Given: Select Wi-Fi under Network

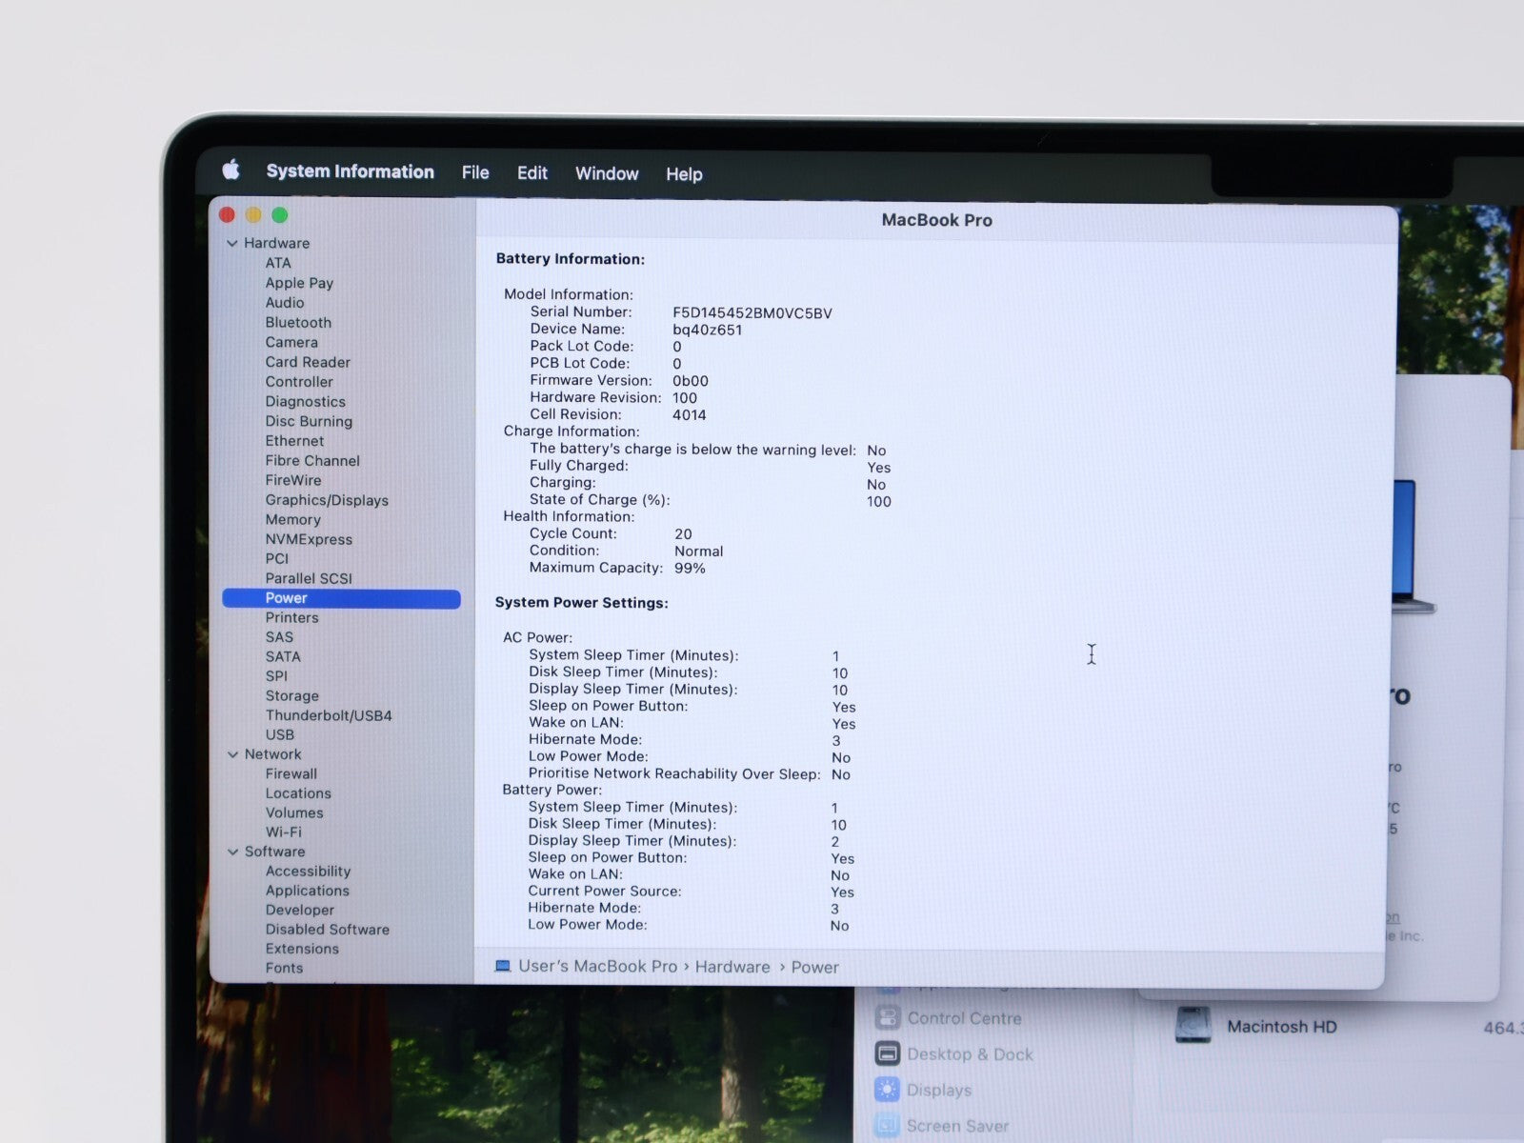Looking at the screenshot, I should click(284, 832).
